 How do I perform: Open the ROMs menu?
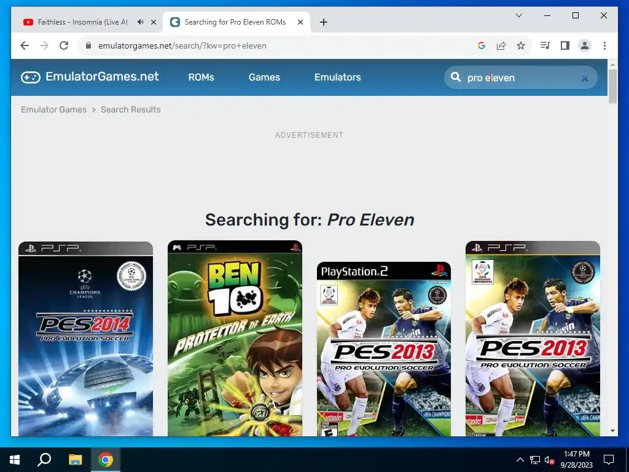point(201,77)
